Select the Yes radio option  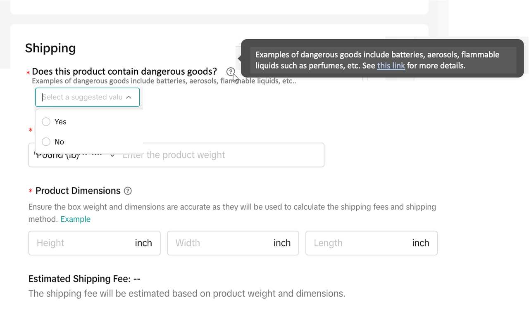click(46, 122)
